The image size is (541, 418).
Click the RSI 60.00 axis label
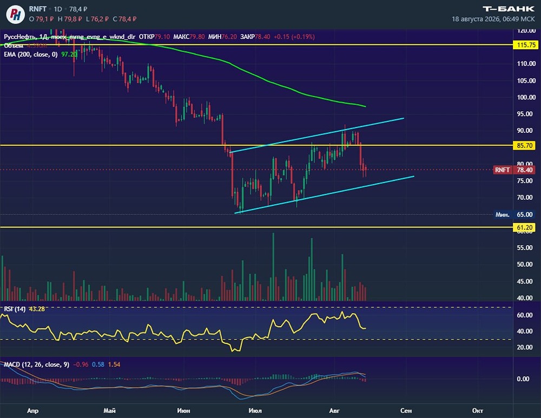tap(525, 315)
